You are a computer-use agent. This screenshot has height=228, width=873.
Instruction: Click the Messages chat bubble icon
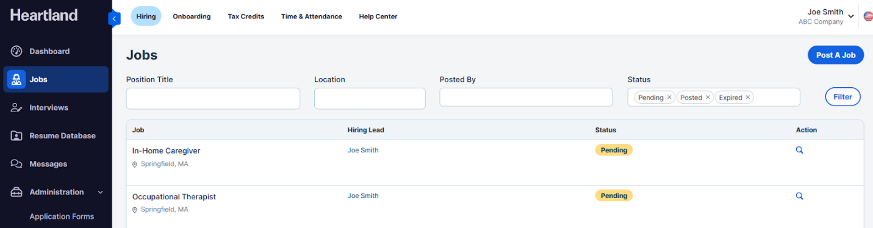[16, 164]
